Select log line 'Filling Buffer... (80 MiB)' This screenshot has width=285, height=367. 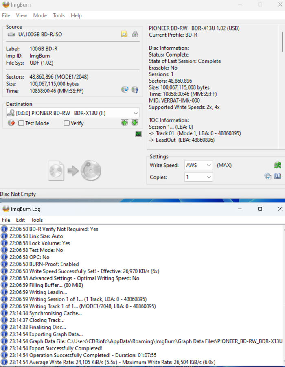46,285
